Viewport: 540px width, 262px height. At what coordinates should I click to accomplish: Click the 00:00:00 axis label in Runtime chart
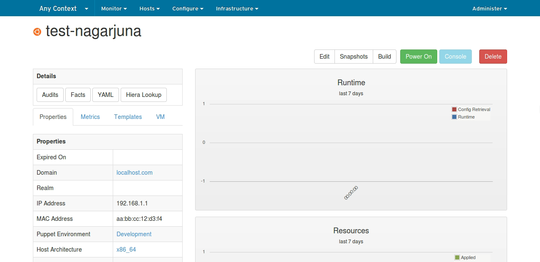(x=351, y=193)
